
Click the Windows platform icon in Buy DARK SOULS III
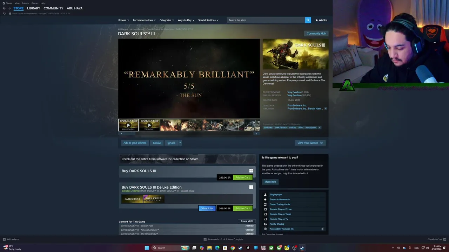click(x=251, y=171)
